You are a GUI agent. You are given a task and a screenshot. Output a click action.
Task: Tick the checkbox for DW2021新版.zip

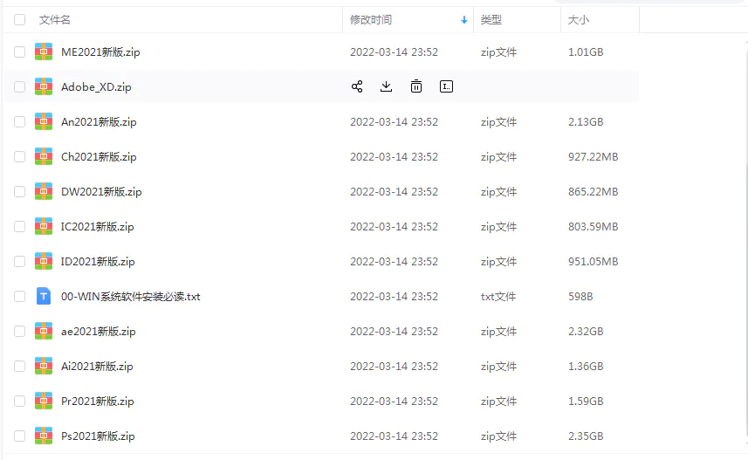pos(19,192)
